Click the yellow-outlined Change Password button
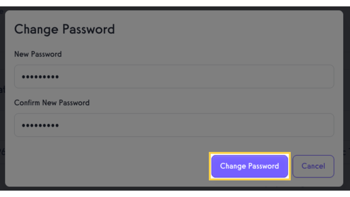This screenshot has width=350, height=197. [x=249, y=166]
